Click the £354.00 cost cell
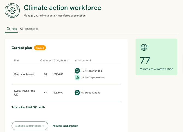The height and width of the screenshot is (132, 183). 58,74
